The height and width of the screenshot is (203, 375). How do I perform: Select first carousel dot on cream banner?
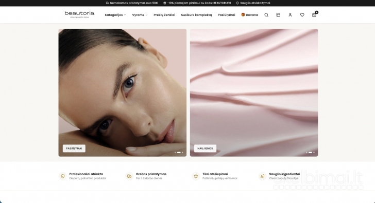pyautogui.click(x=307, y=153)
